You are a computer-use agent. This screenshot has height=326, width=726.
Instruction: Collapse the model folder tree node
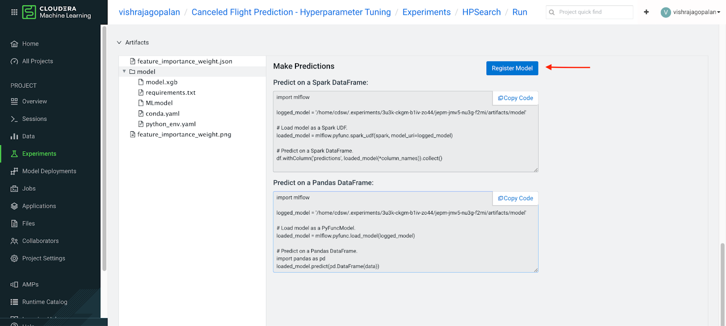124,72
